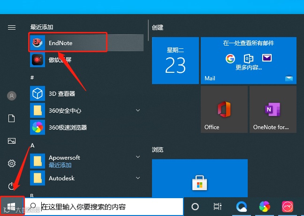Open the pink face app on taskbar

click(287, 207)
